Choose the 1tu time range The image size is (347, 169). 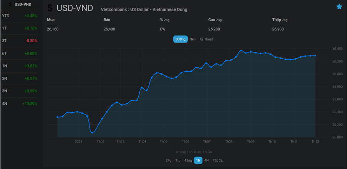[x=178, y=160]
